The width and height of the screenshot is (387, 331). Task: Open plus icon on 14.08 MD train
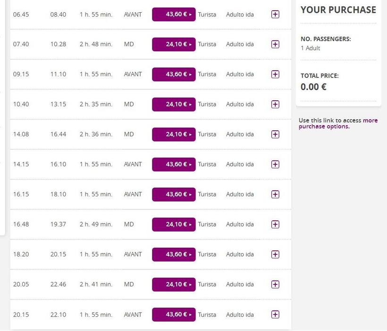coord(275,134)
